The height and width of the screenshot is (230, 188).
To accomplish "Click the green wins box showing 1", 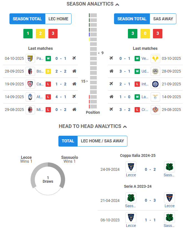I will pos(28,34).
